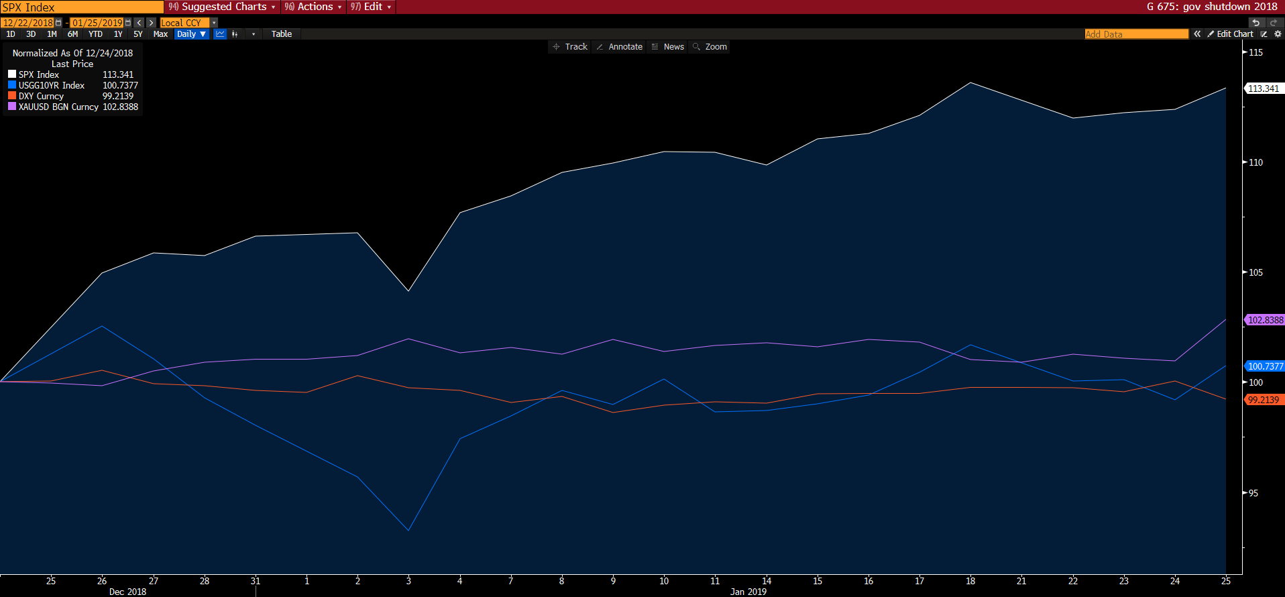Viewport: 1285px width, 597px height.
Task: Select the YTD time range tab
Action: pos(95,34)
